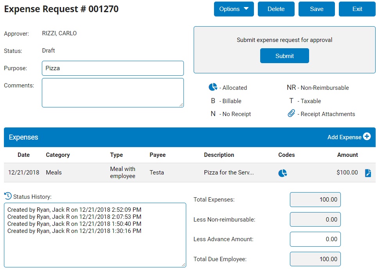
Task: Submit the expense request for approval
Action: point(284,56)
